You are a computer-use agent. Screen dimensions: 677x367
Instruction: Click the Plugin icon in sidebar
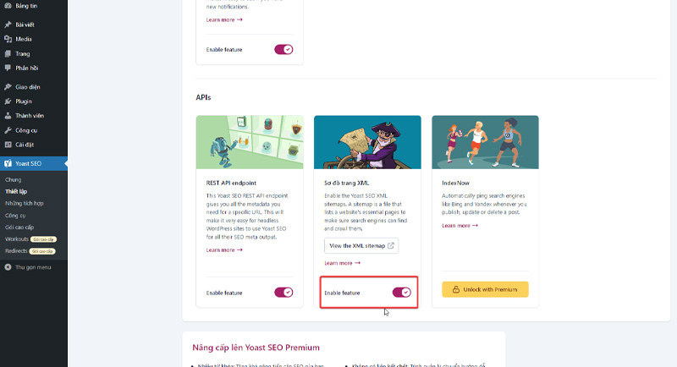coord(8,101)
